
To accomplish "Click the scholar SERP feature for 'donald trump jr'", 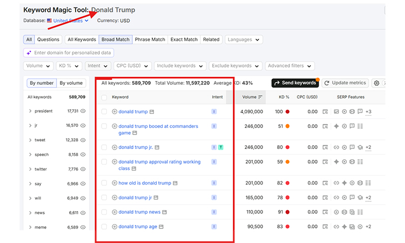I will [360, 198].
